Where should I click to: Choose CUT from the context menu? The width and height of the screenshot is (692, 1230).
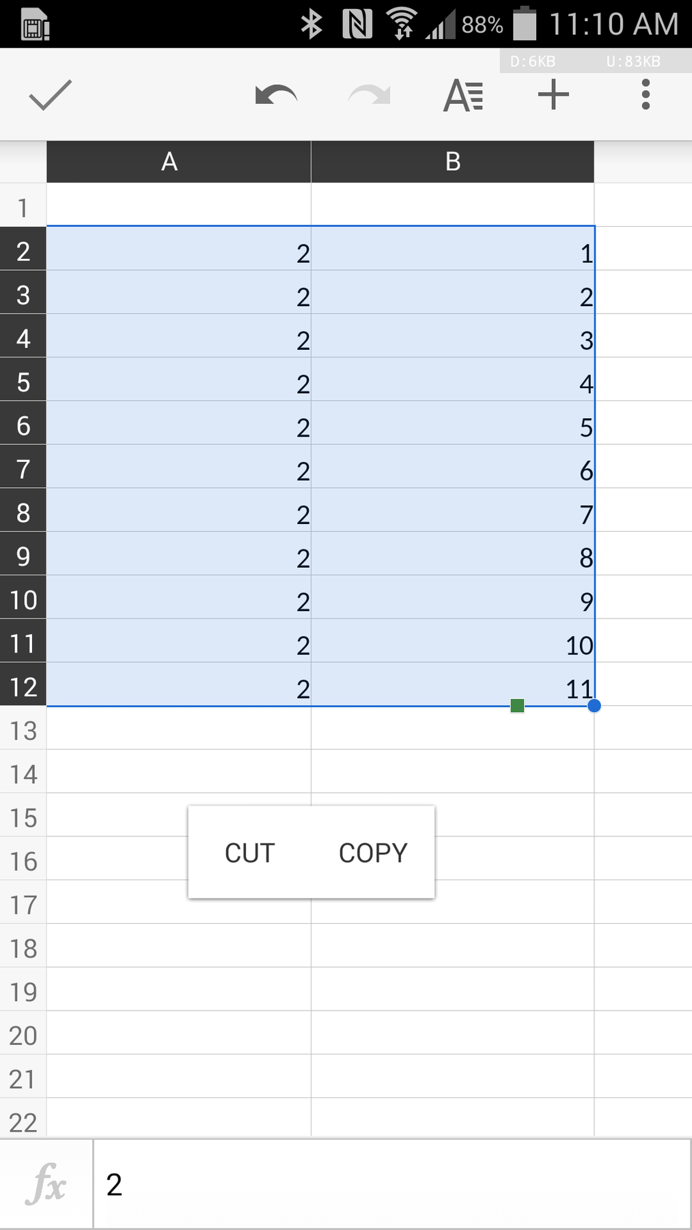click(249, 852)
